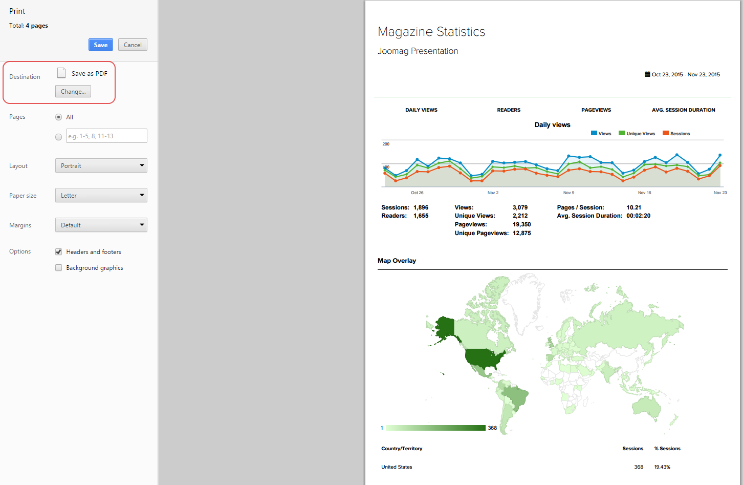Click the calendar icon beside date range
This screenshot has height=485, width=743.
(647, 74)
